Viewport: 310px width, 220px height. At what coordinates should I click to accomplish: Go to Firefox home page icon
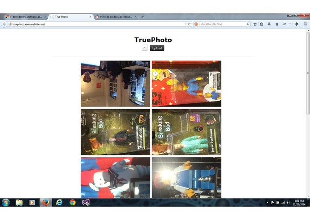pyautogui.click(x=277, y=24)
